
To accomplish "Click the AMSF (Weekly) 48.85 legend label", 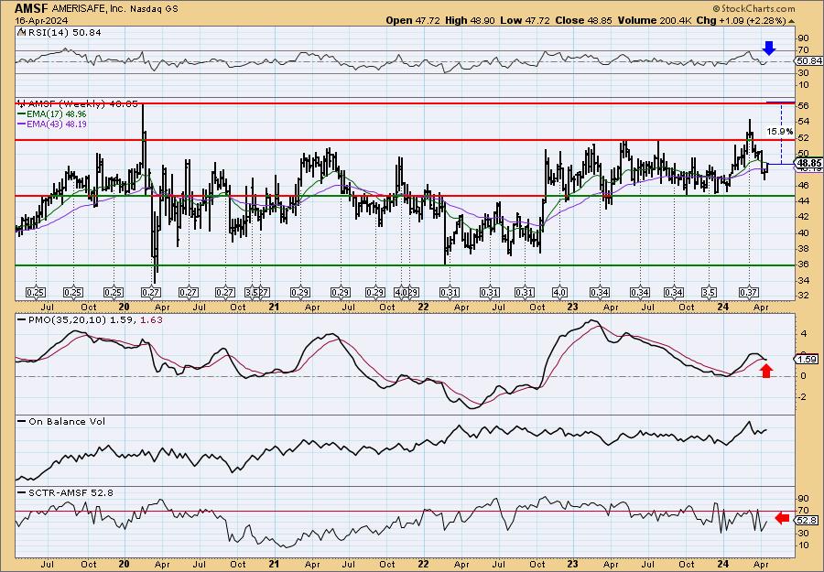I will click(82, 104).
